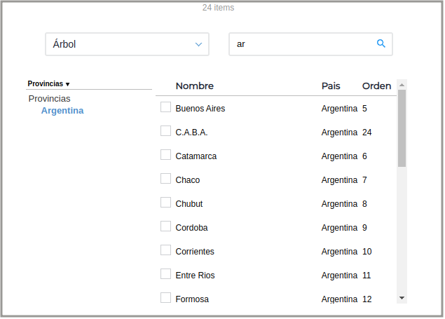
Task: Click the scroll up arrow of the list
Action: (x=402, y=84)
